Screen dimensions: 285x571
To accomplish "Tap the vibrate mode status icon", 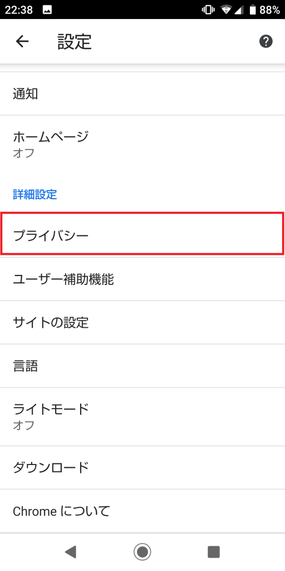I will point(208,10).
